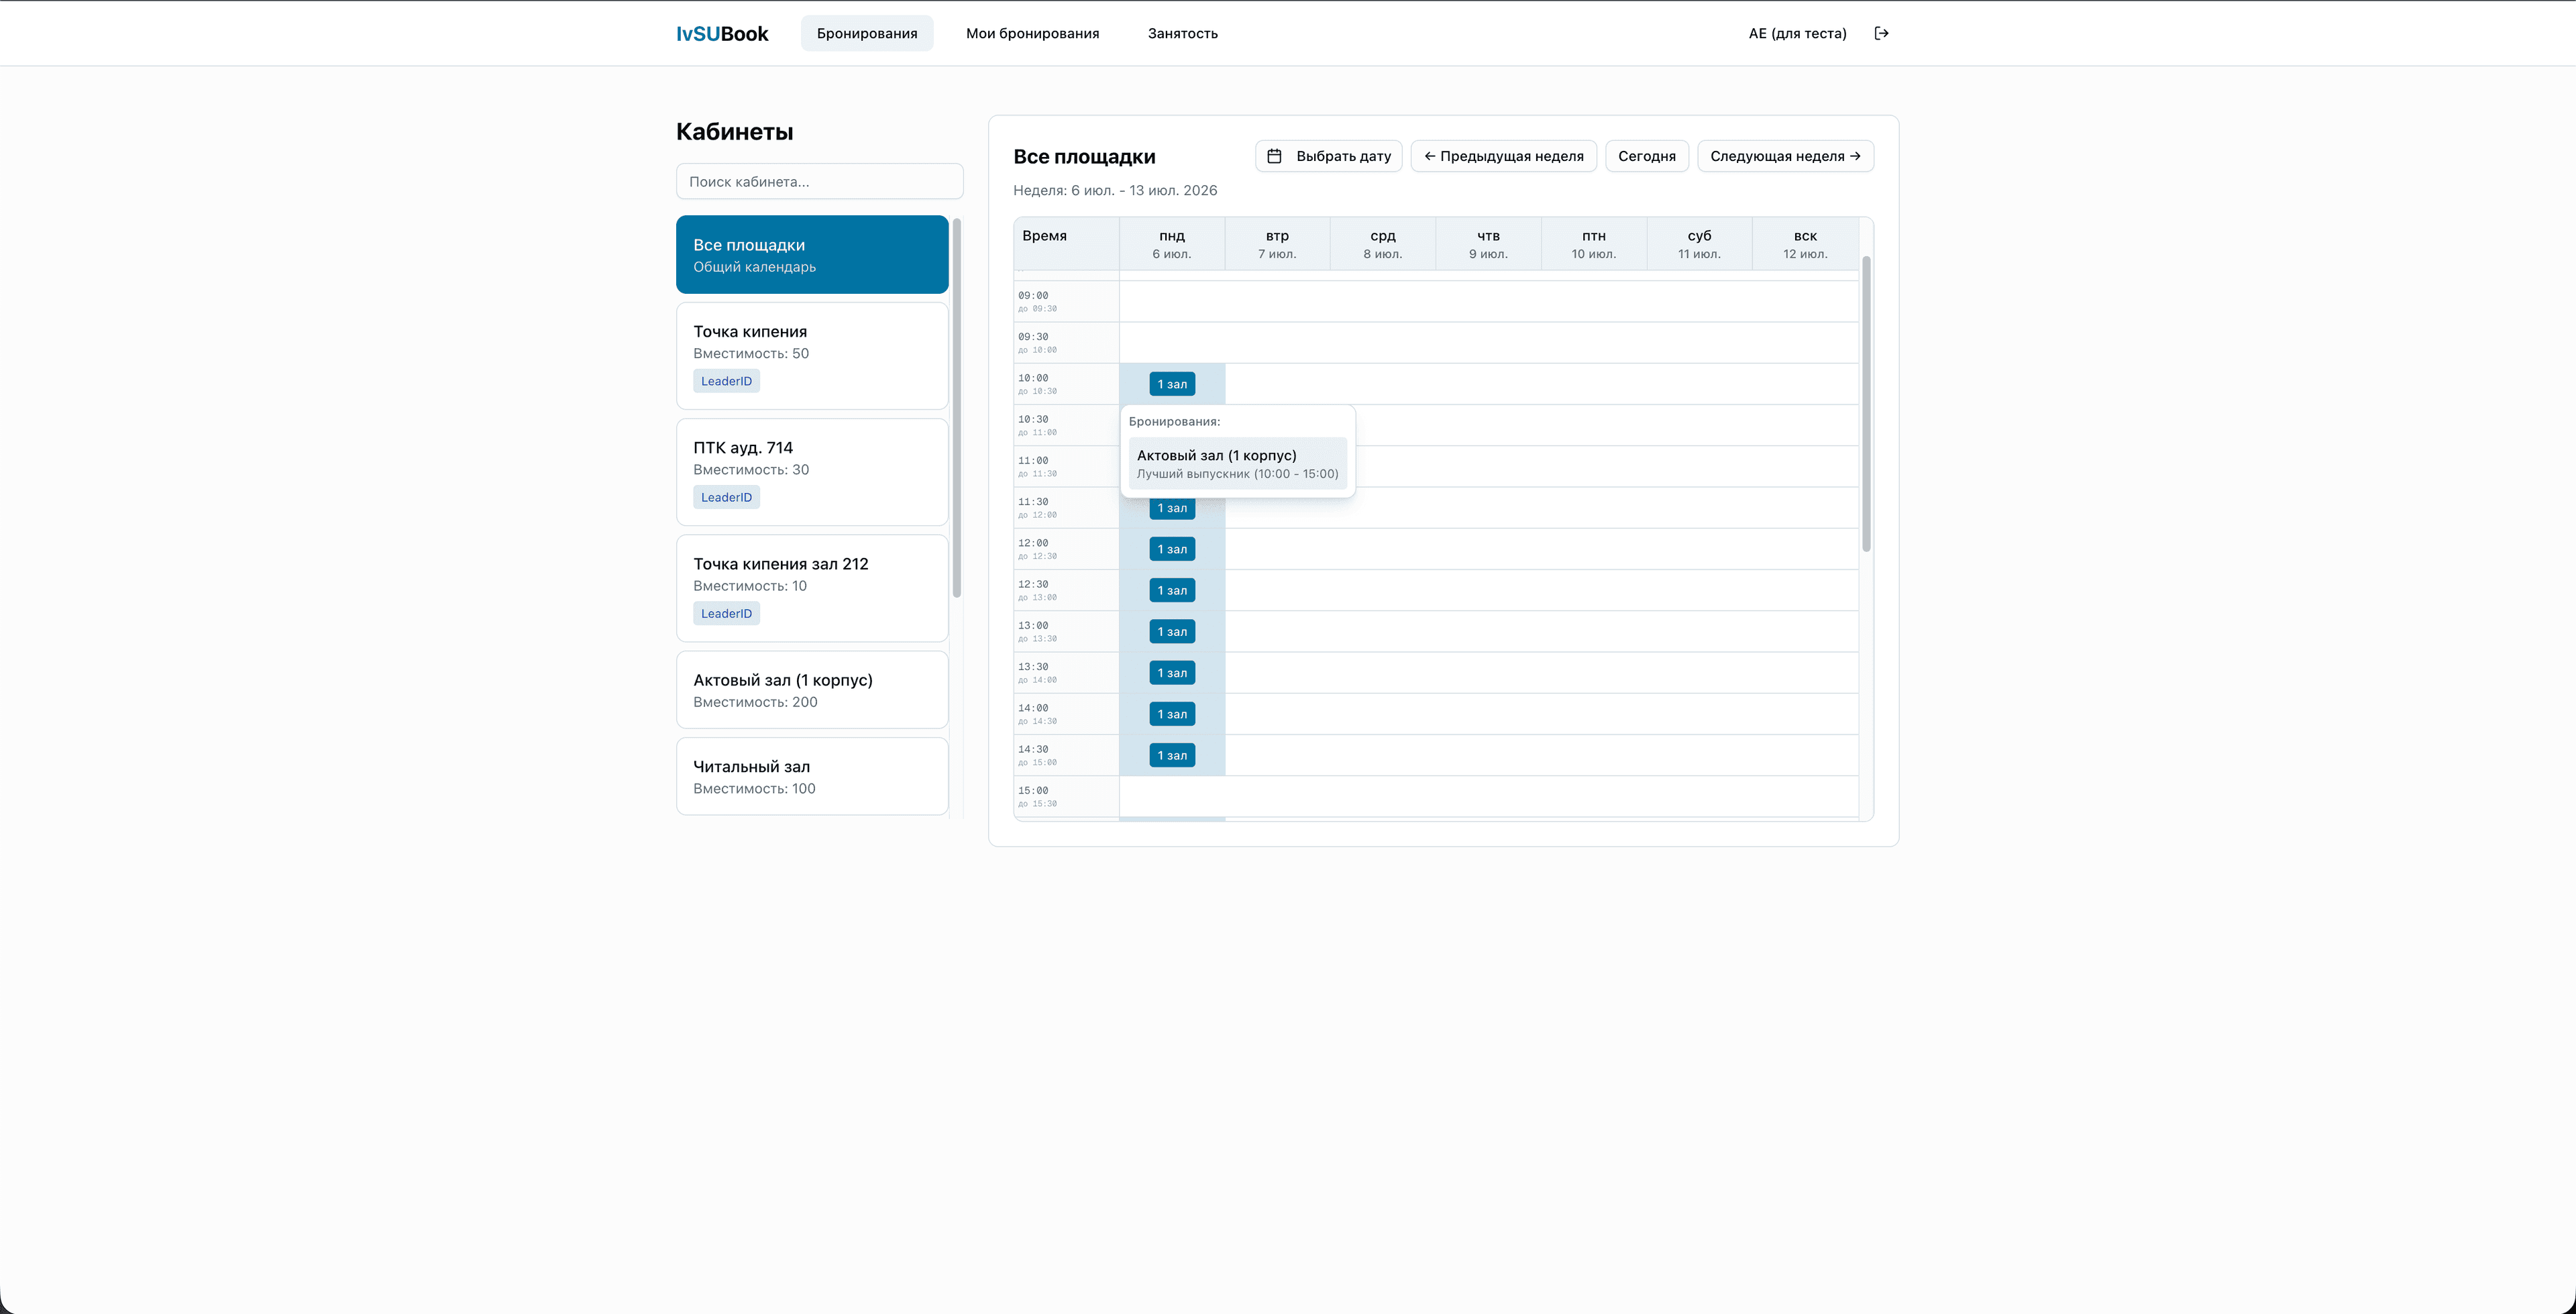The image size is (2576, 1314).
Task: Click the 1 зал badge at 12:00
Action: coord(1172,549)
